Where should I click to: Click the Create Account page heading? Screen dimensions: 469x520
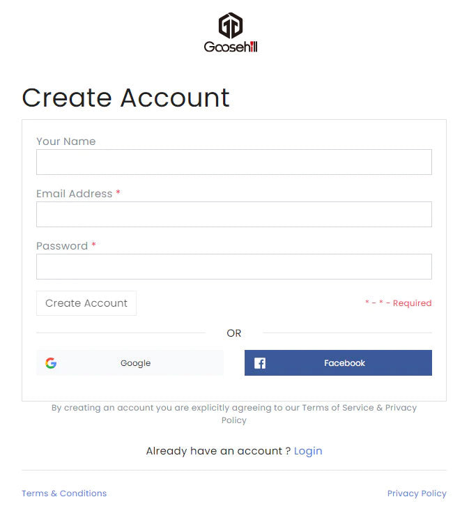pyautogui.click(x=125, y=98)
